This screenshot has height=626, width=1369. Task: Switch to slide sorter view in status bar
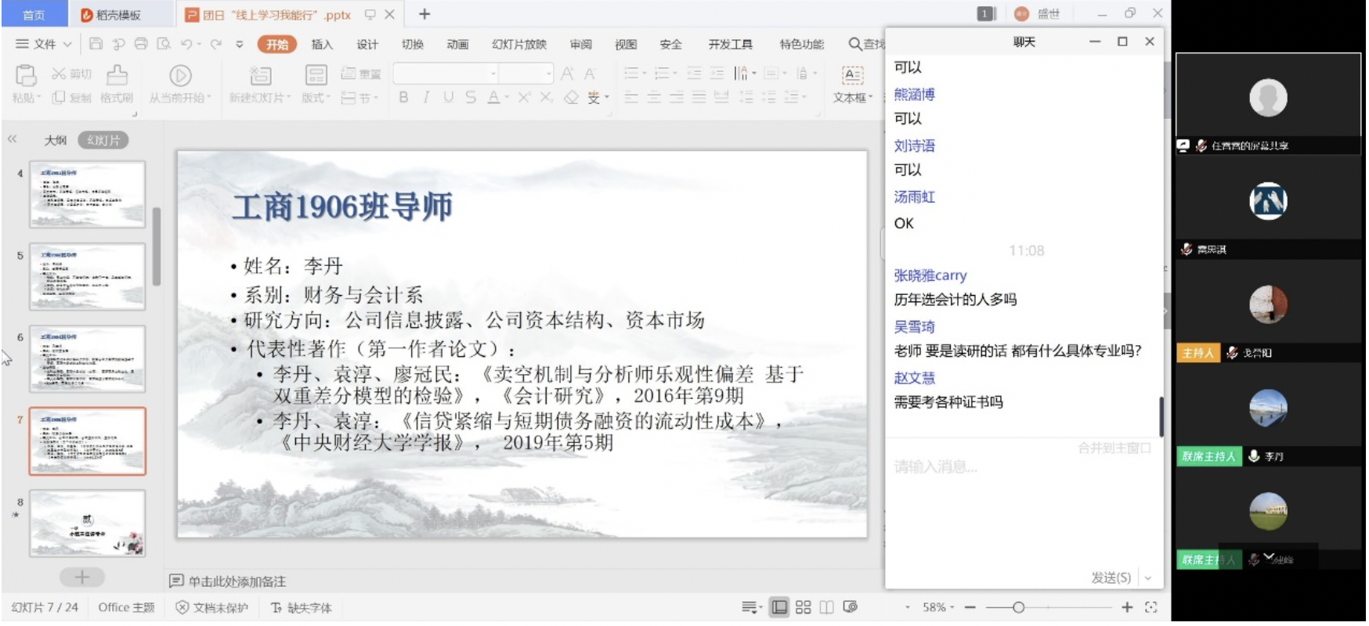click(x=803, y=607)
